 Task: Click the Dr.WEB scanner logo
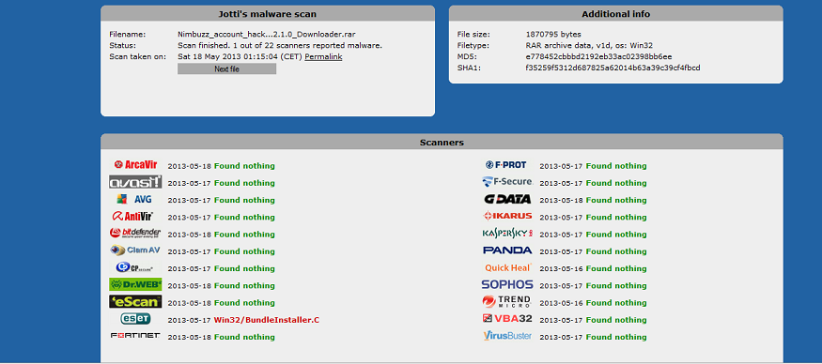pyautogui.click(x=135, y=284)
